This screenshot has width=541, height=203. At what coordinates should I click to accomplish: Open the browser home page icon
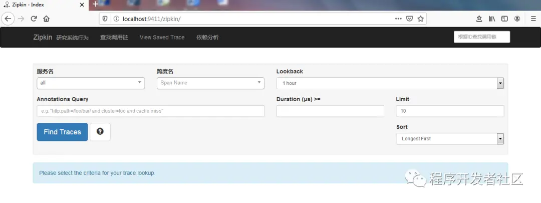click(46, 19)
